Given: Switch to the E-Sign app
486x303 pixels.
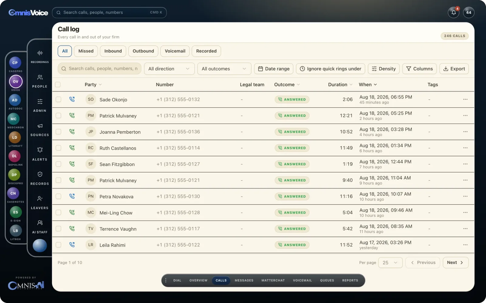Looking at the screenshot, I should pos(15,212).
